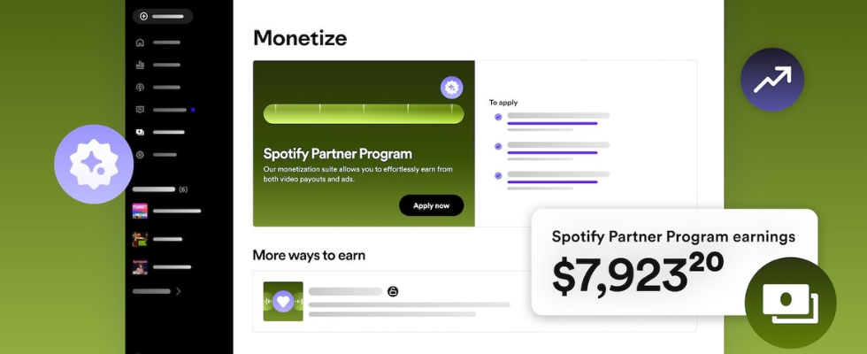Select the podcast episodes icon in the sidebar
867x354 pixels.
tap(140, 88)
